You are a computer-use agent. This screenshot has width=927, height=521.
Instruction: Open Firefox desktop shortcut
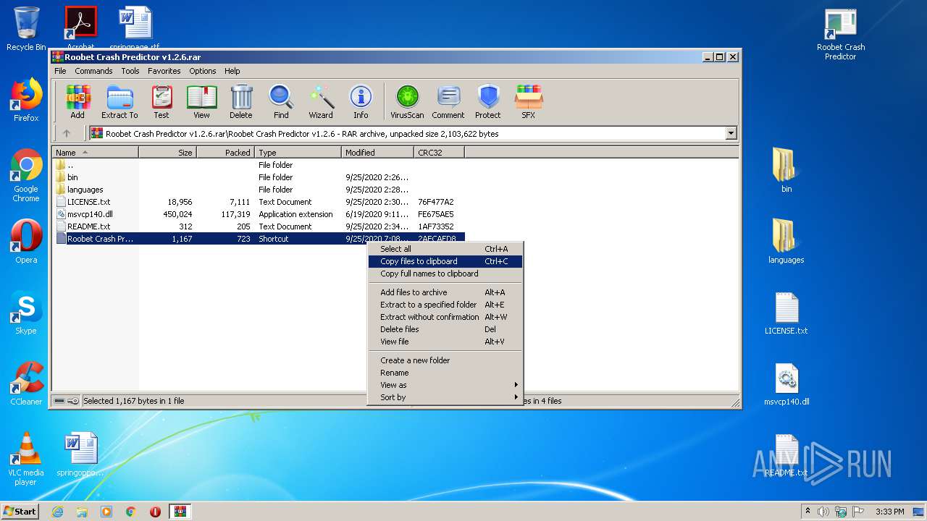[x=26, y=100]
